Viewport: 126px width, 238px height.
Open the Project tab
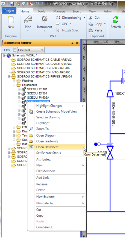(9, 11)
